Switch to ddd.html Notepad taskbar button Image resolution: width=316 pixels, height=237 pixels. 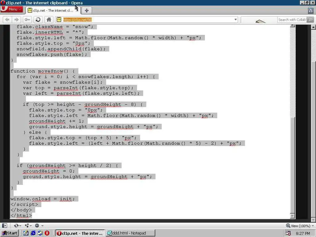pos(131,233)
